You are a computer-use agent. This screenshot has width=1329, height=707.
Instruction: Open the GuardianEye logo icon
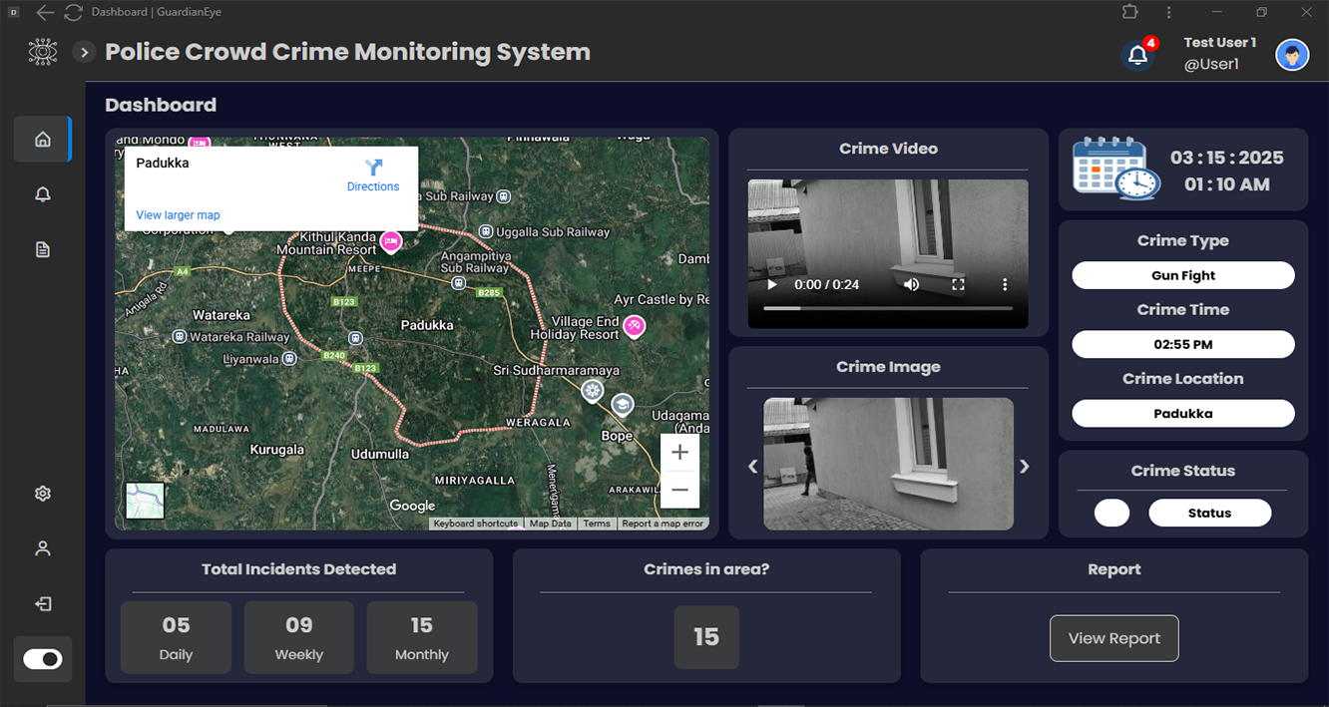click(42, 51)
